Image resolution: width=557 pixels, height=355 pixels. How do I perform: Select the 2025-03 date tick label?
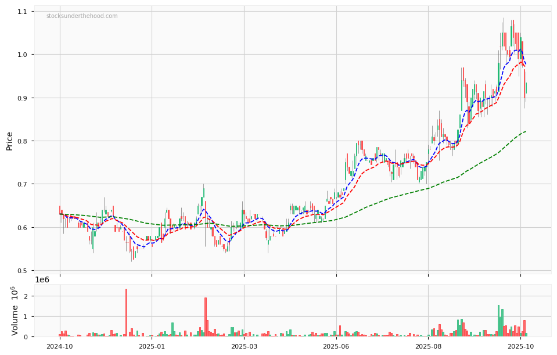244,346
